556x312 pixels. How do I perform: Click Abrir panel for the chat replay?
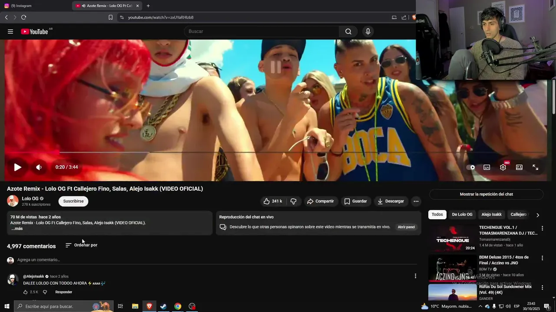tap(406, 227)
